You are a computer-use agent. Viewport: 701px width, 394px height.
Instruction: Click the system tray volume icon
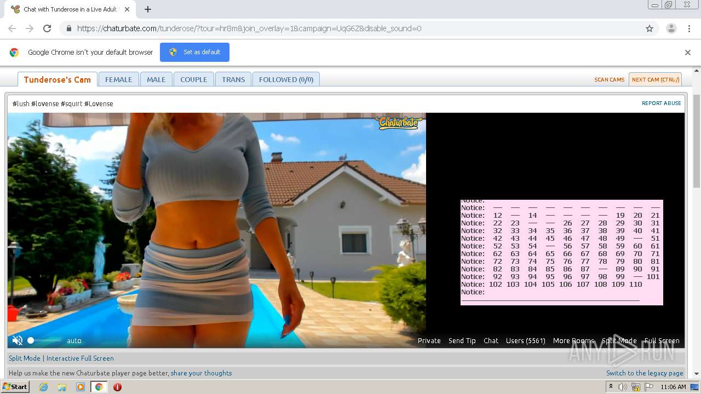(623, 387)
